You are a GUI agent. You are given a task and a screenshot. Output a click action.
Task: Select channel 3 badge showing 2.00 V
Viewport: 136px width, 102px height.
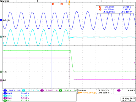click(x=47, y=90)
